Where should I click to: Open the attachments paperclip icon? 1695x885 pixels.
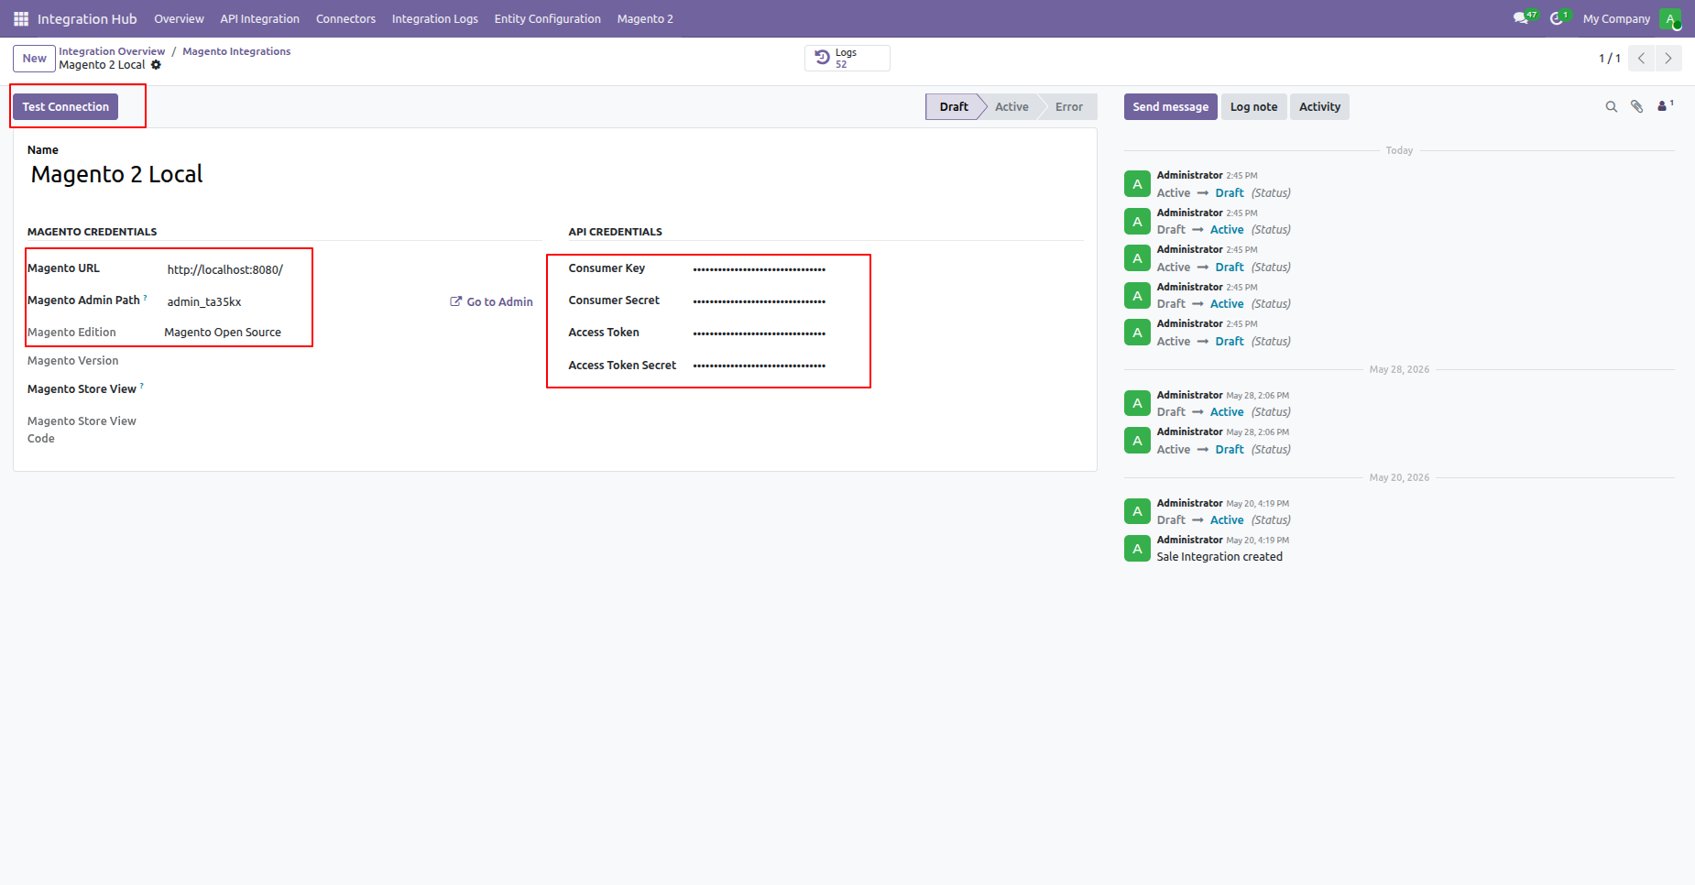[1636, 106]
